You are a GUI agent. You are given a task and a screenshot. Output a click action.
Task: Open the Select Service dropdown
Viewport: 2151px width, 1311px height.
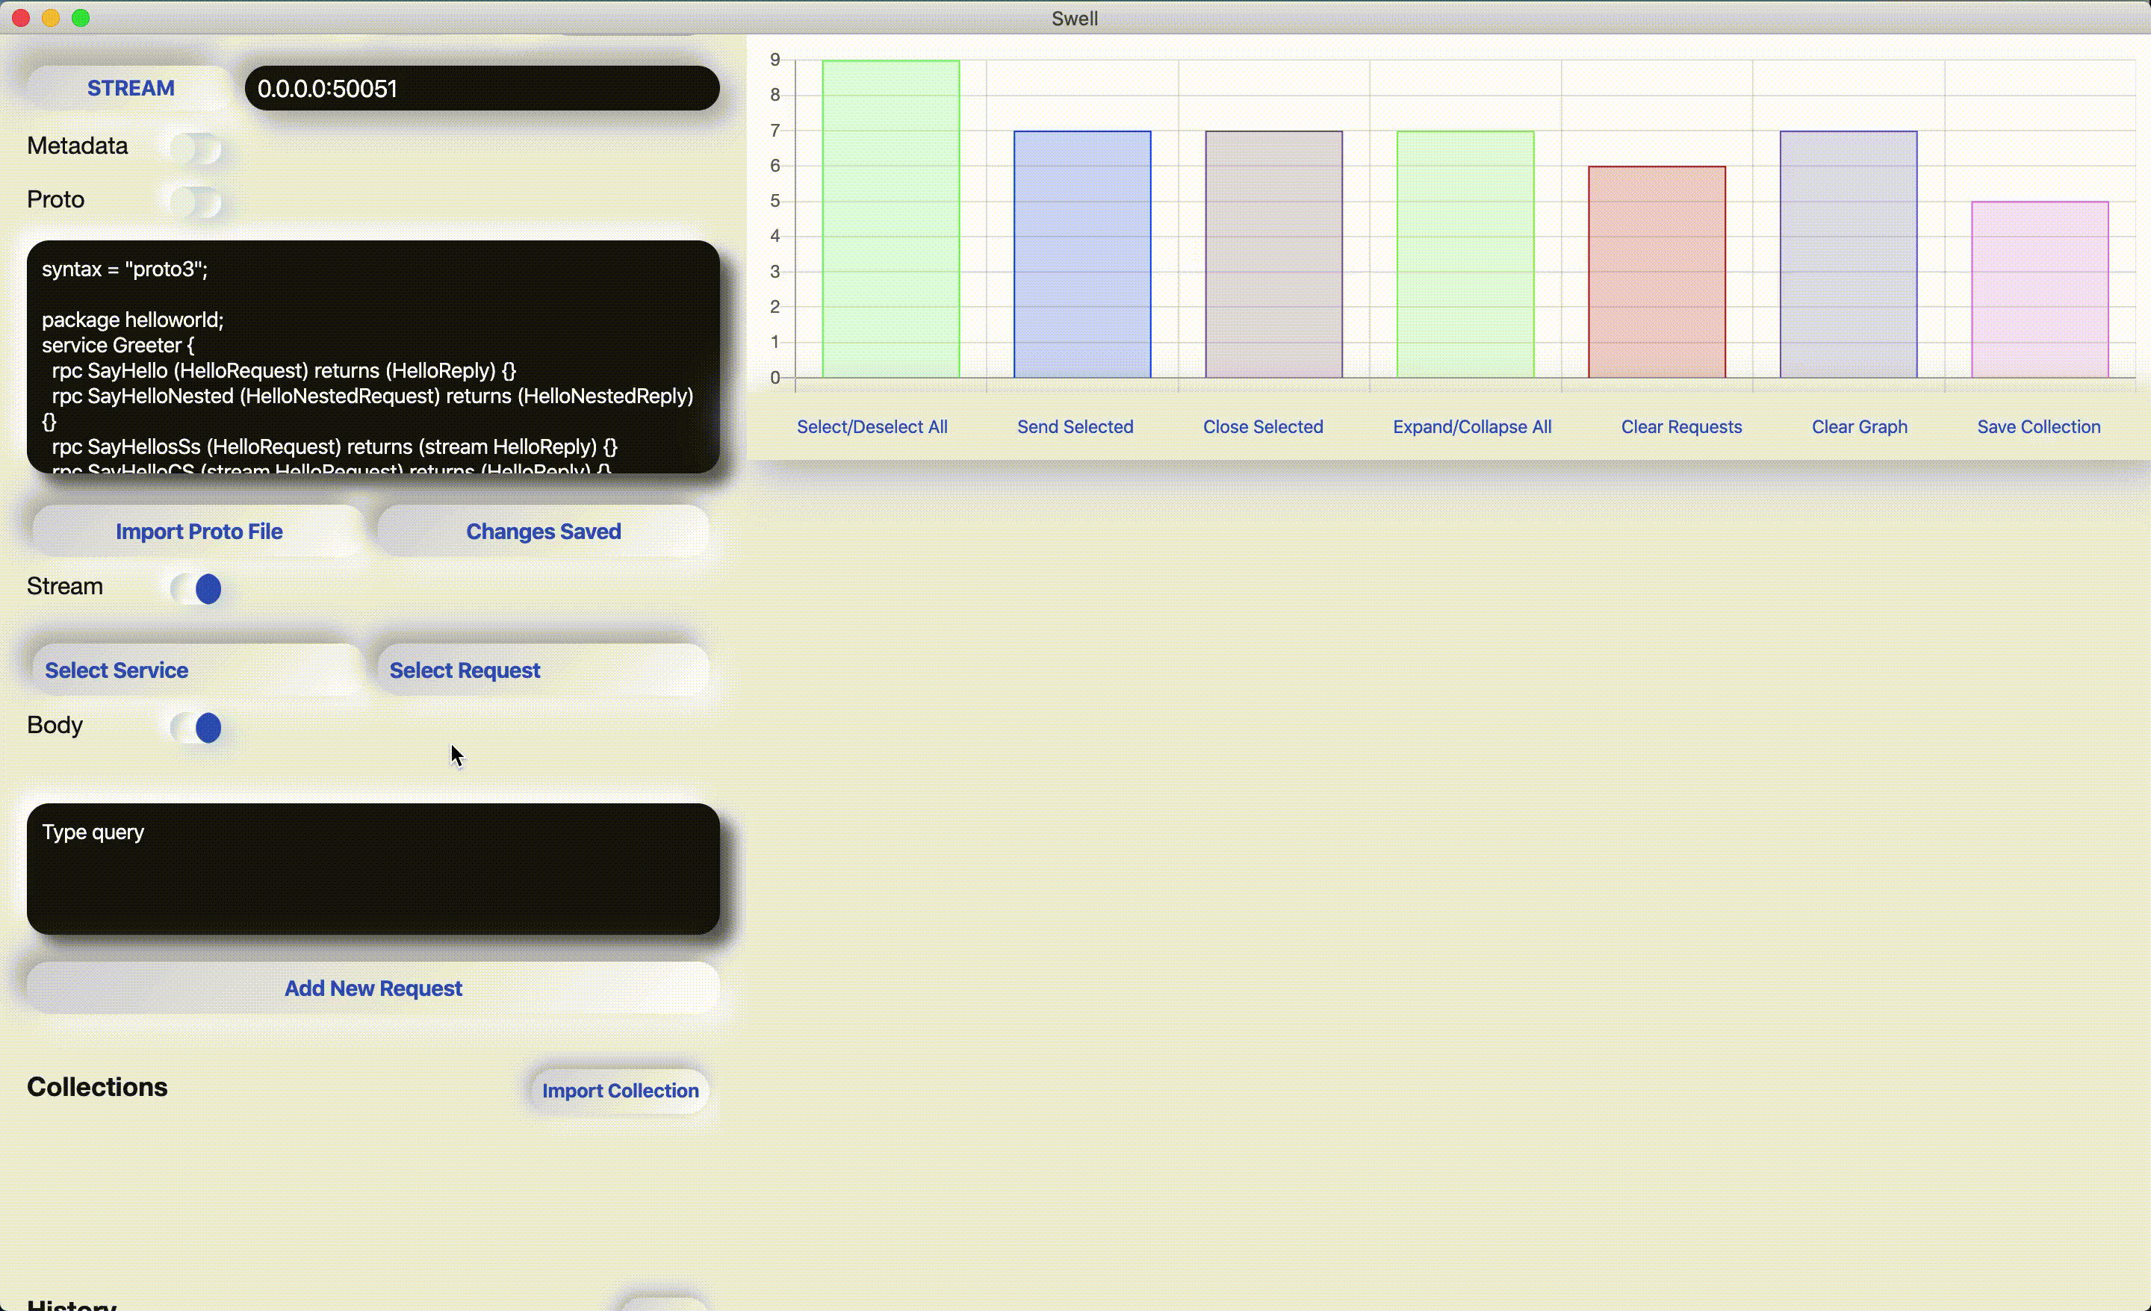(x=197, y=670)
